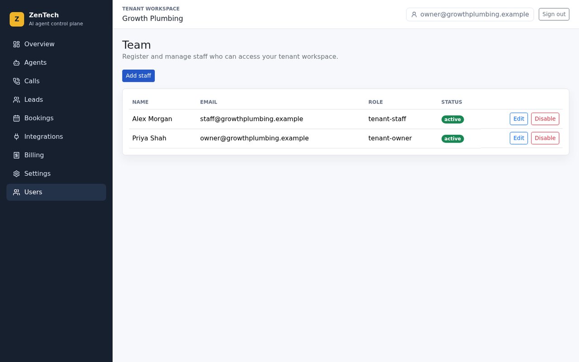Click the name Alex Morgan
Screen dimensions: 579x362
pos(152,119)
